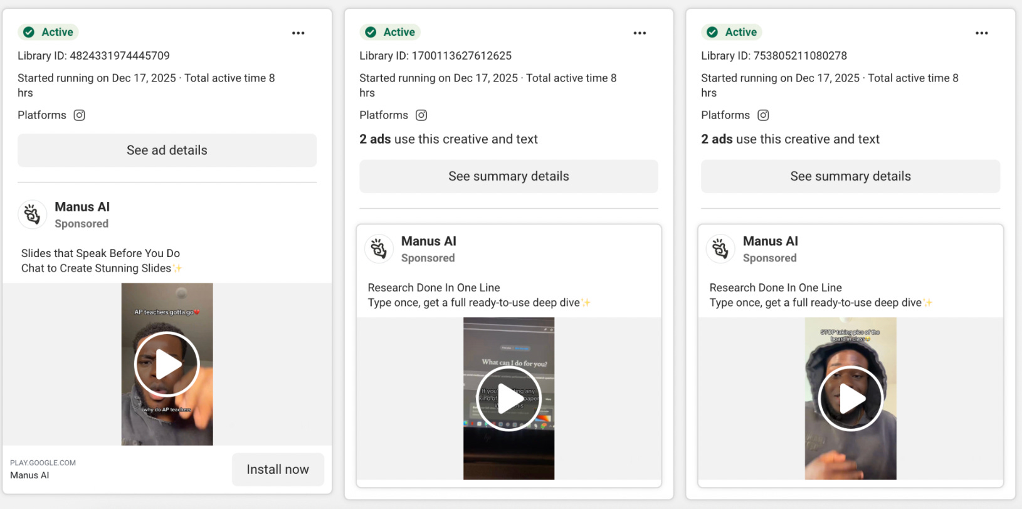Click See ad details button
Viewport: 1022px width, 509px height.
click(167, 150)
